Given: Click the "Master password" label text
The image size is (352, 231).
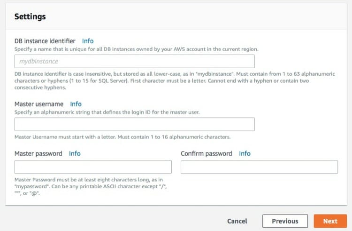Looking at the screenshot, I should pyautogui.click(x=38, y=153).
